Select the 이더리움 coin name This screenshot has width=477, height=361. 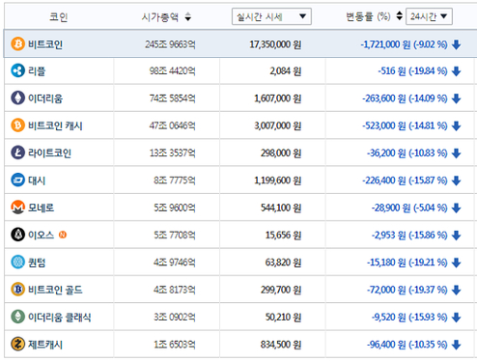(x=45, y=98)
